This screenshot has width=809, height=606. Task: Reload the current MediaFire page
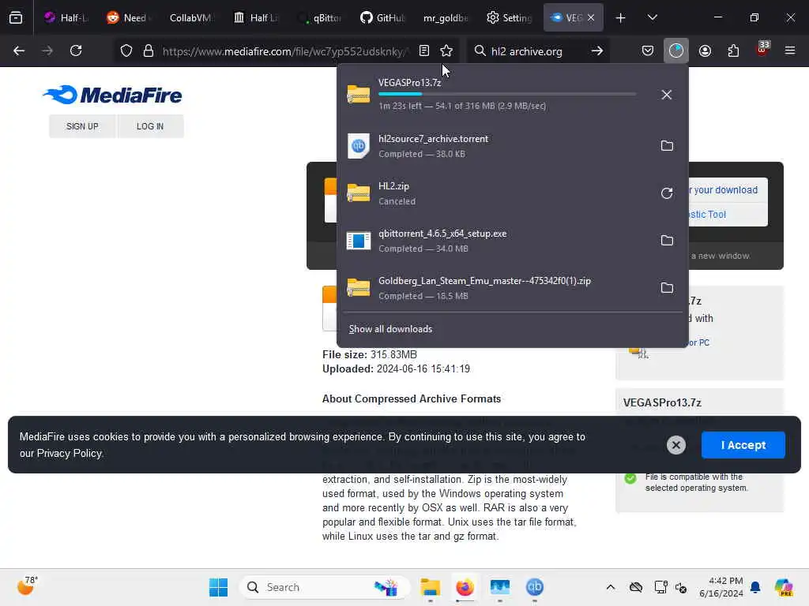coord(76,50)
